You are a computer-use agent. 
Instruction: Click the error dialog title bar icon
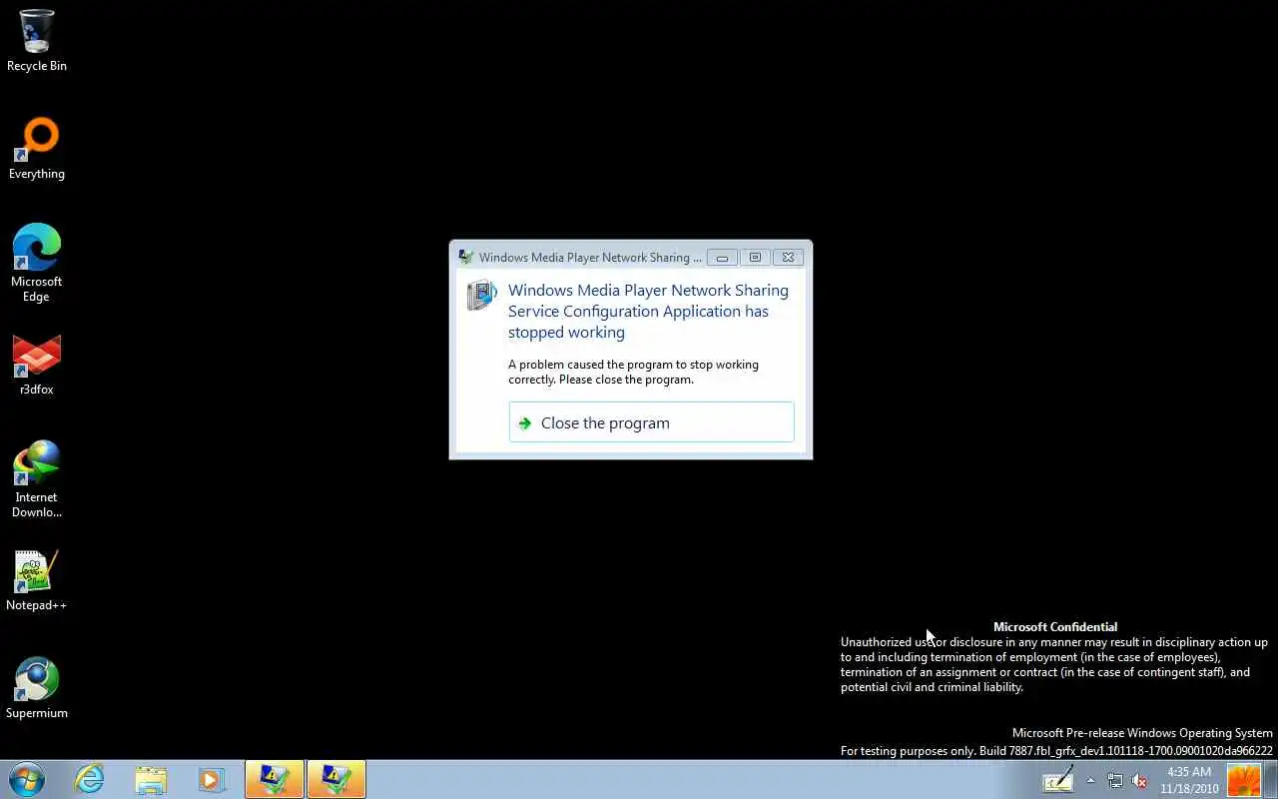click(465, 257)
